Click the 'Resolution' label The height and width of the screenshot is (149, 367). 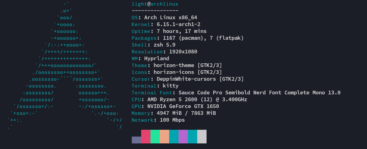[x=147, y=52]
